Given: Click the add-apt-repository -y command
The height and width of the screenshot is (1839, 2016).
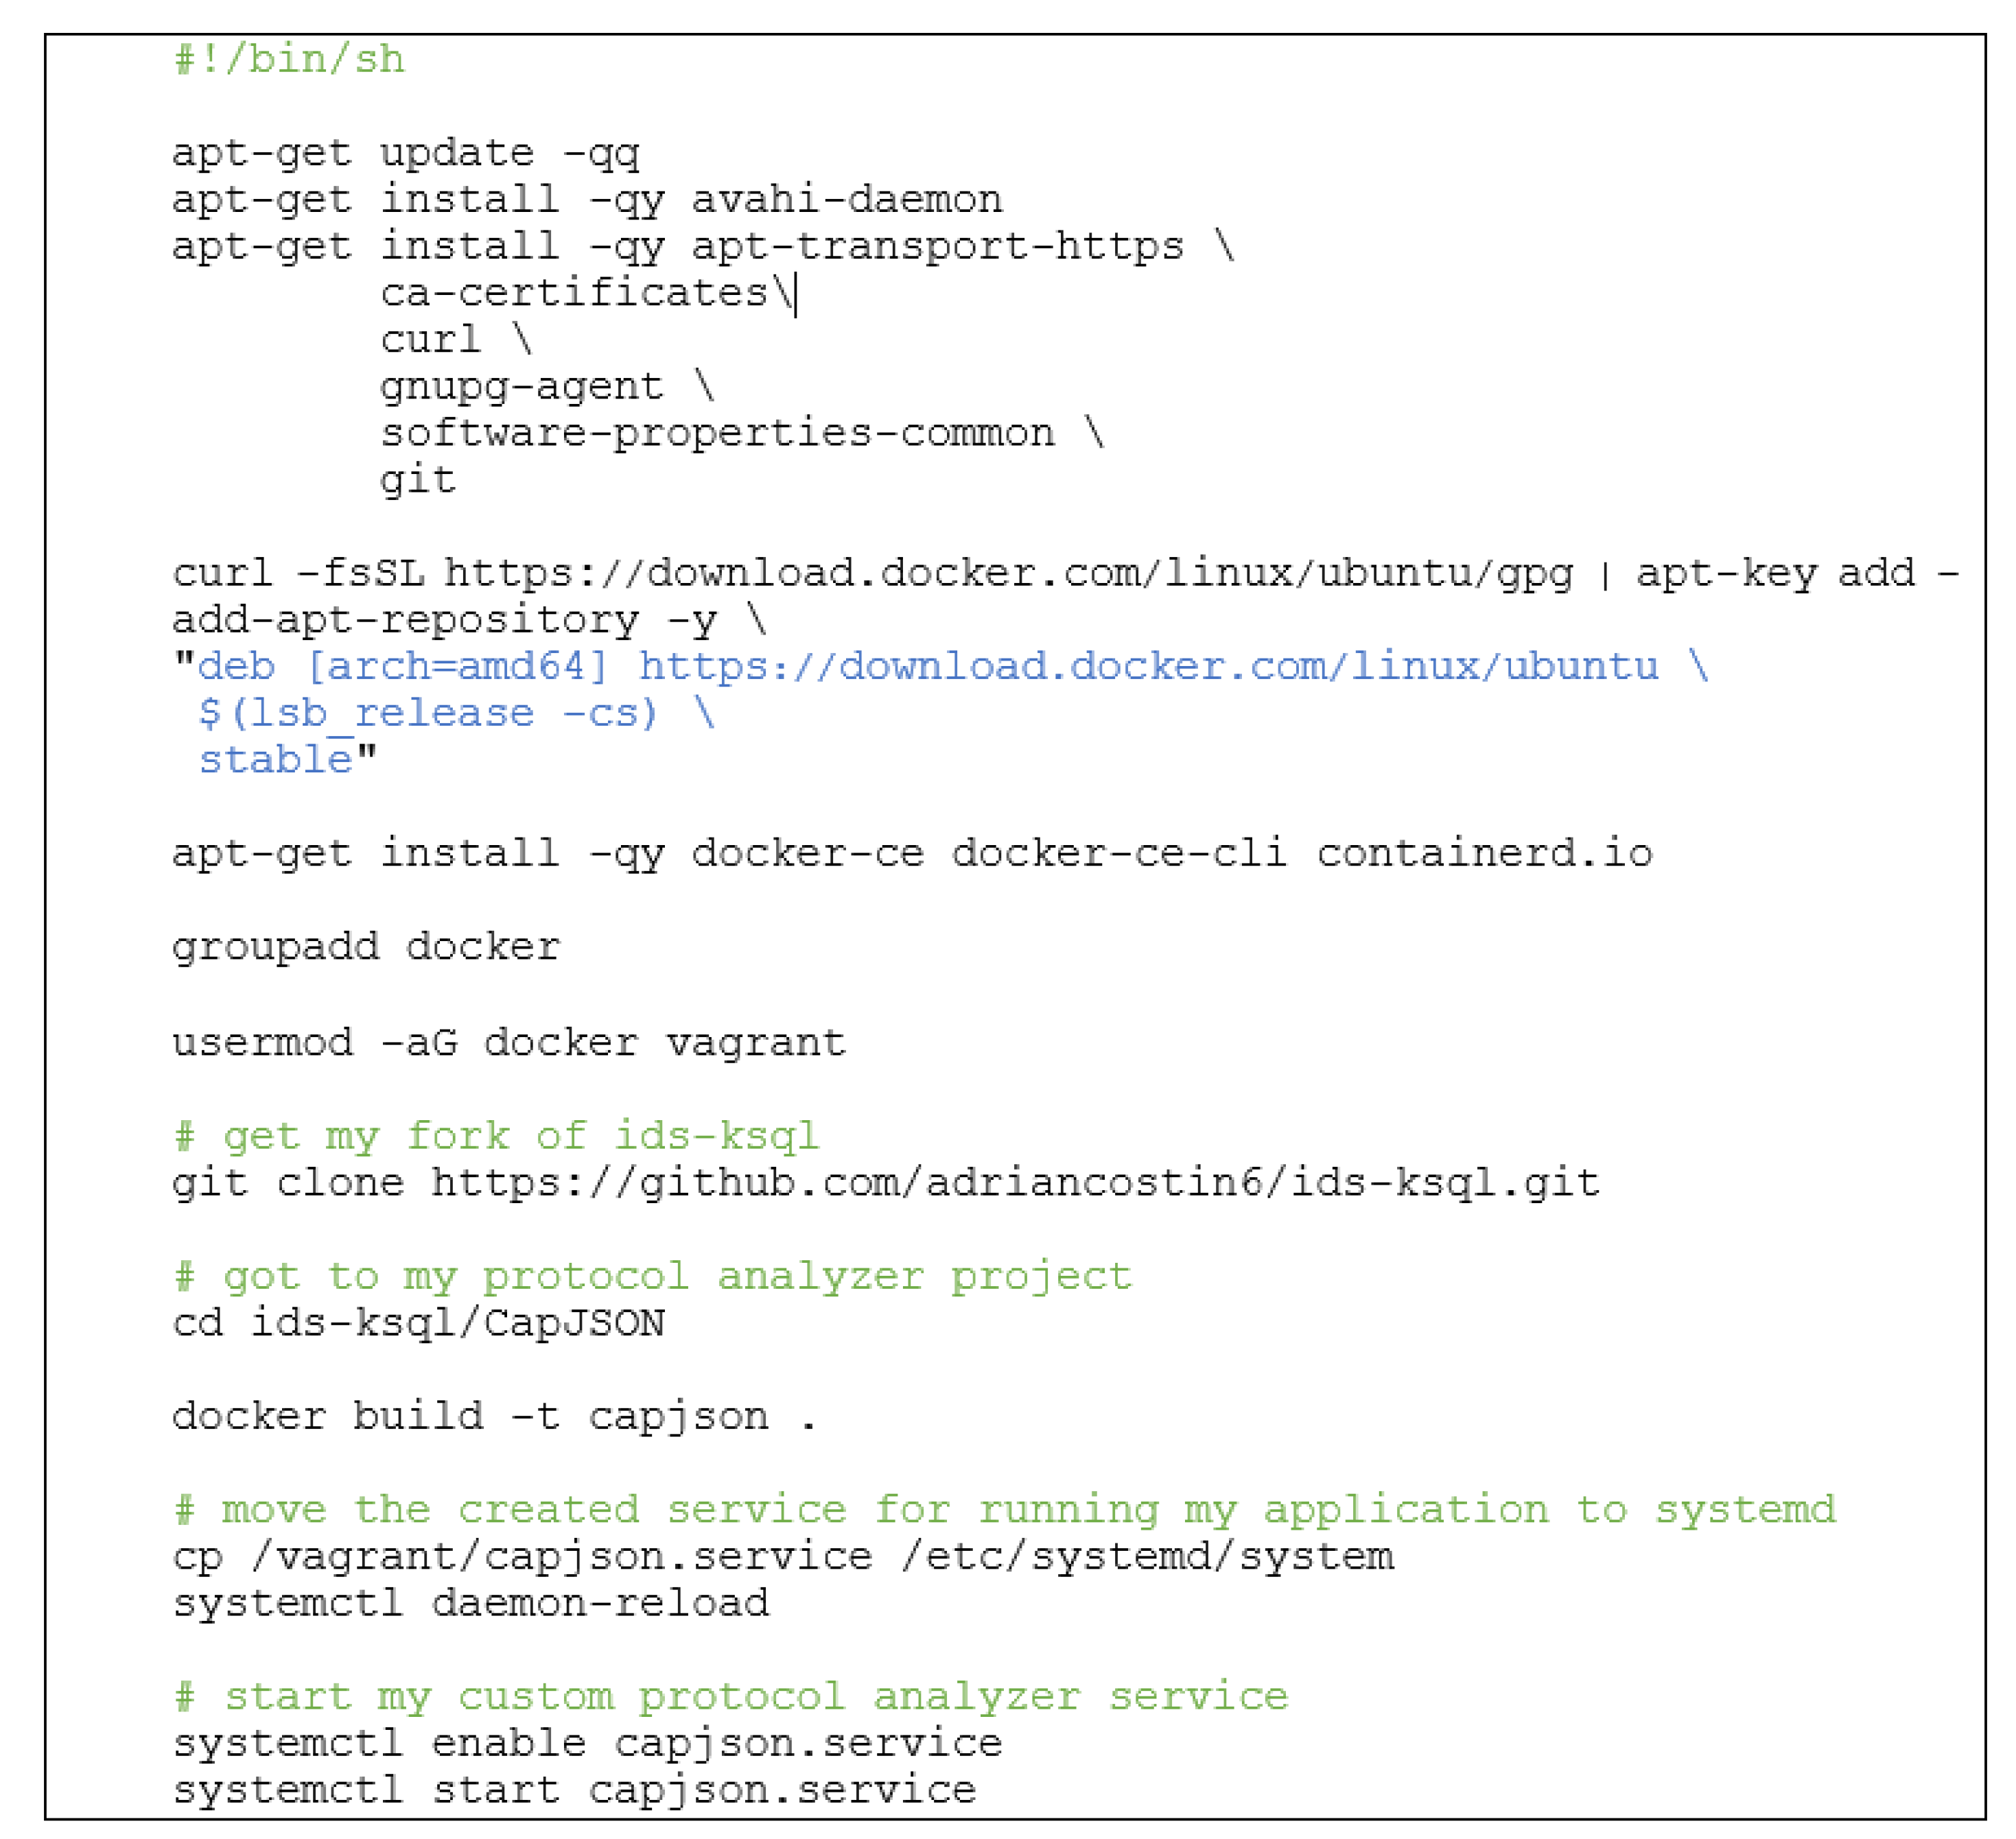Looking at the screenshot, I should coord(444,621).
